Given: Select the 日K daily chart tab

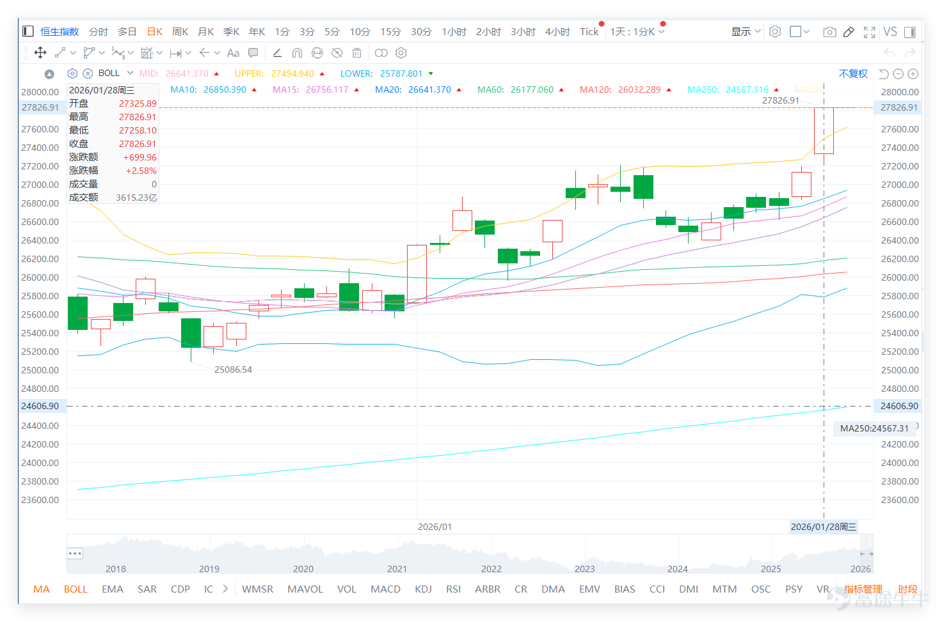Looking at the screenshot, I should (x=155, y=31).
